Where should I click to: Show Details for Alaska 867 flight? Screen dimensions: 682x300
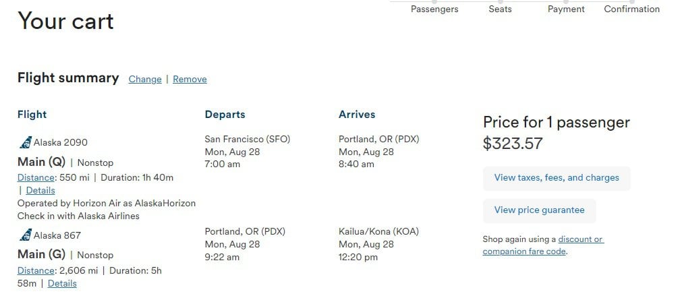click(62, 283)
